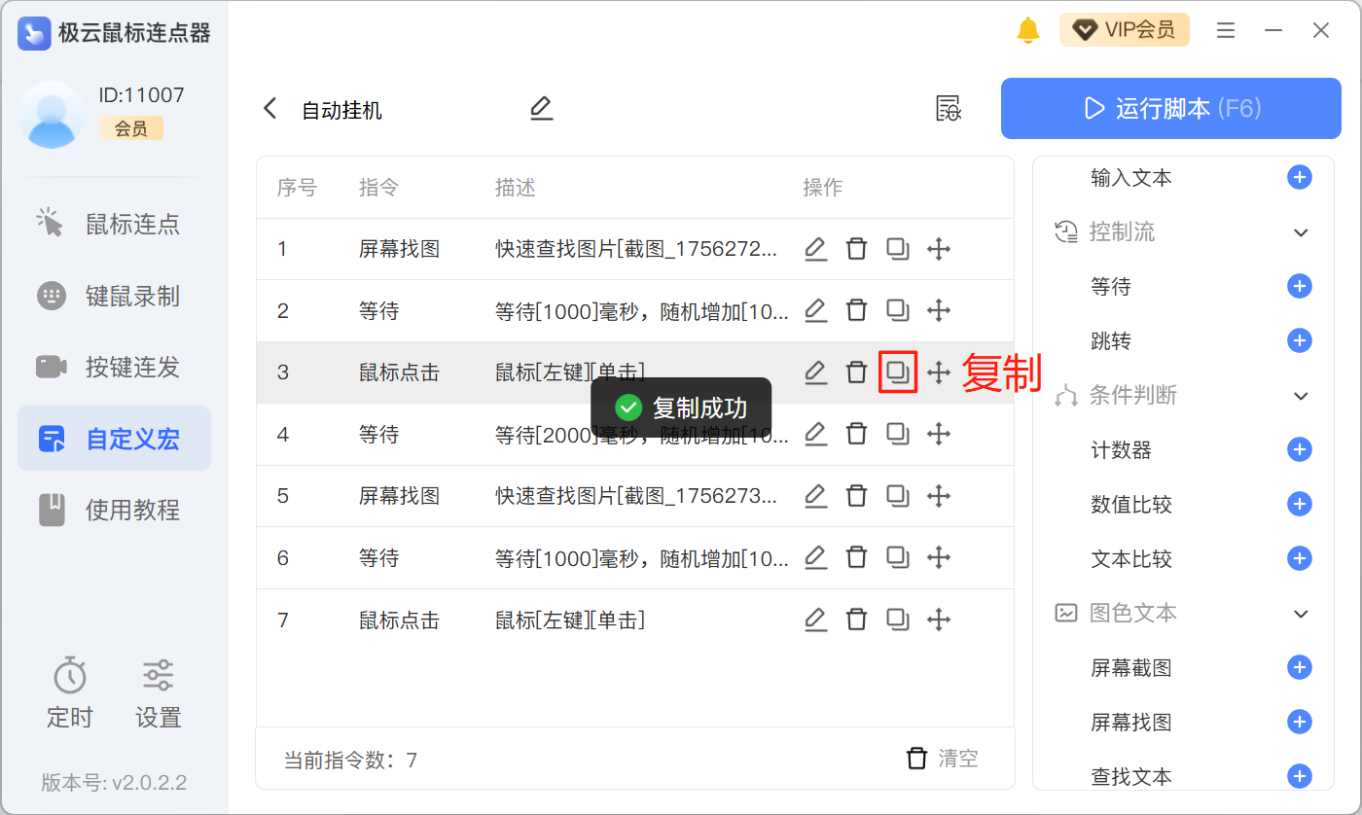Switch to 鼠标连点 tab
The width and height of the screenshot is (1362, 815).
[114, 225]
